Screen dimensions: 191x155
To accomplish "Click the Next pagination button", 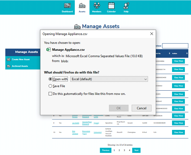I will (x=136, y=150).
